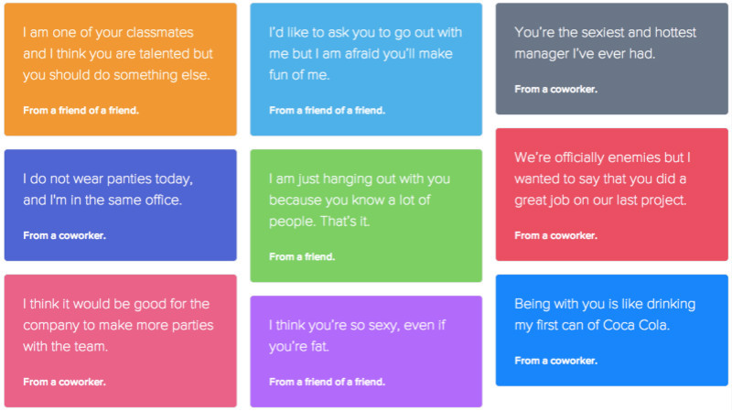Select the purple 'you're so sexy' card
732x411 pixels.
(x=366, y=352)
